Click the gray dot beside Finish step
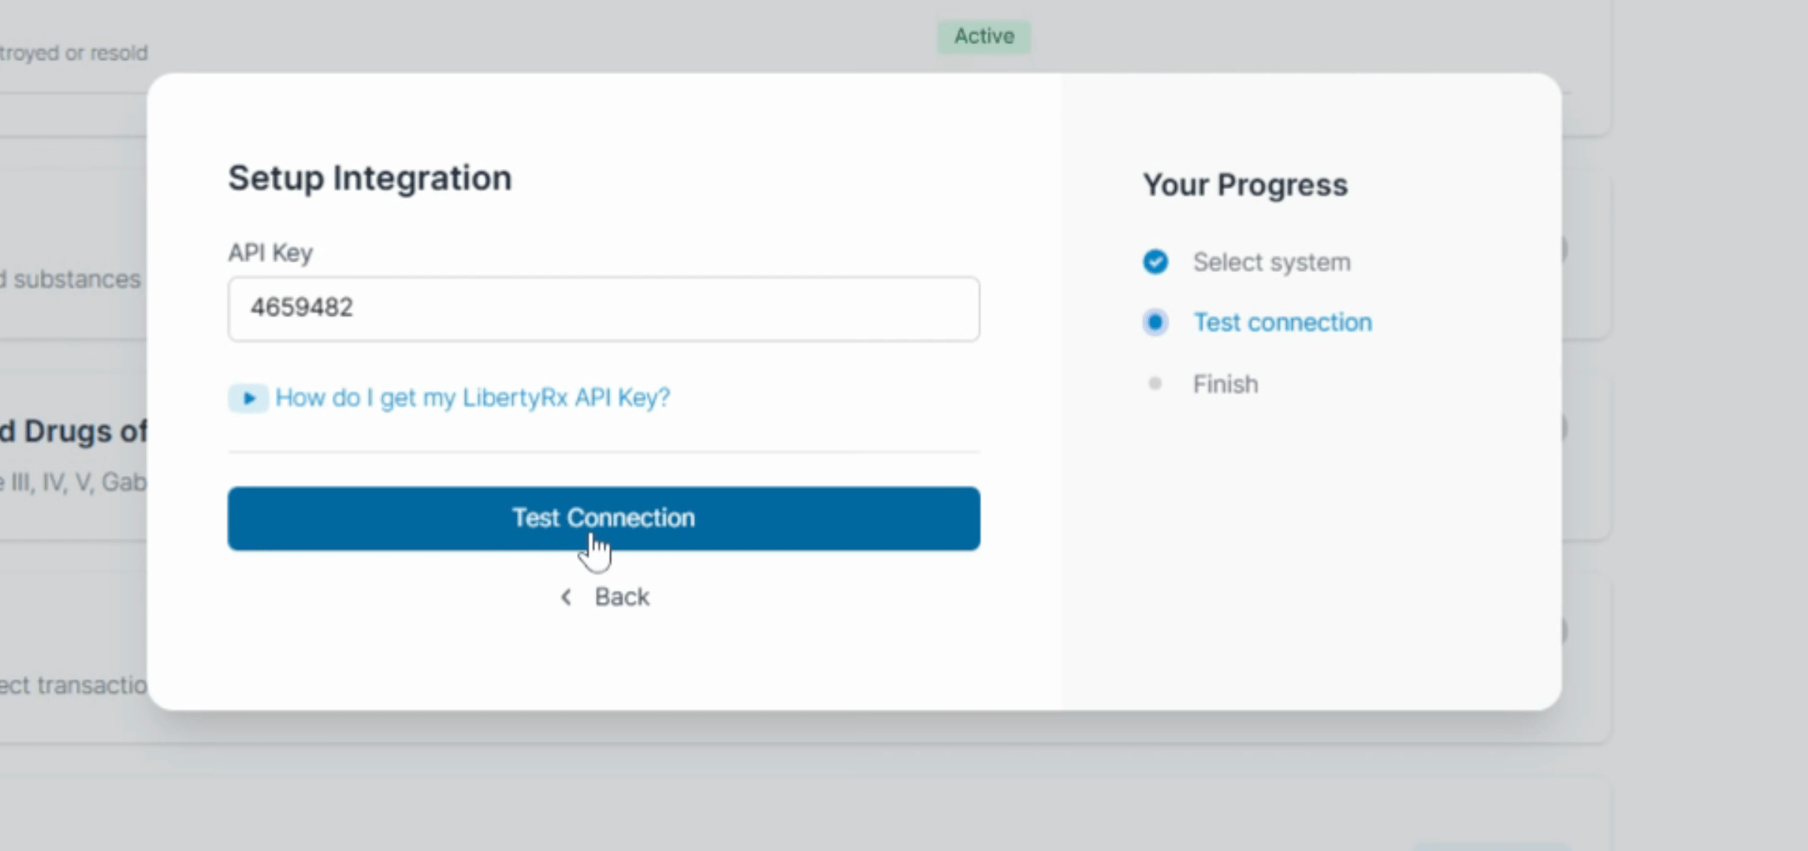 coord(1155,384)
